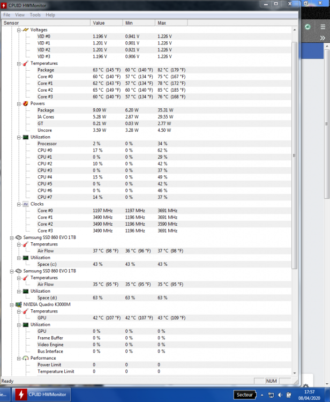Collapse the NVIDIA Quadro K3000M node
This screenshot has width=330, height=402.
[12, 305]
